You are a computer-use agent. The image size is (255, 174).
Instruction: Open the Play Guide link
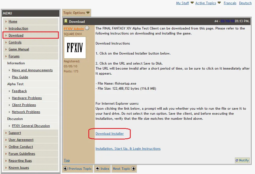tap(20, 77)
